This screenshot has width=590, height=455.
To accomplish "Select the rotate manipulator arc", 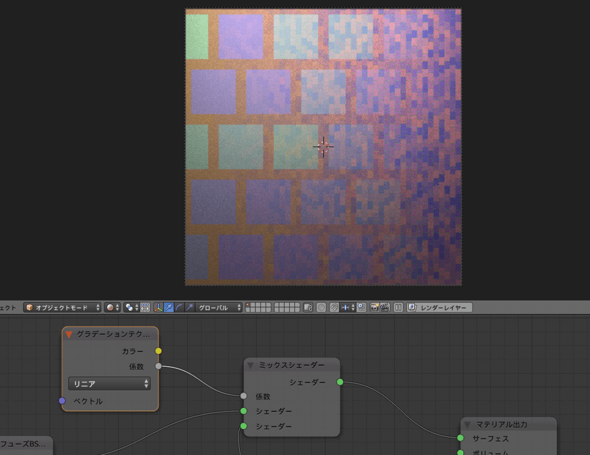I will 179,308.
